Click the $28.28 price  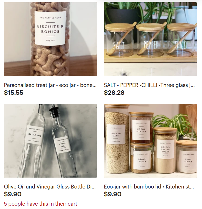tap(114, 93)
